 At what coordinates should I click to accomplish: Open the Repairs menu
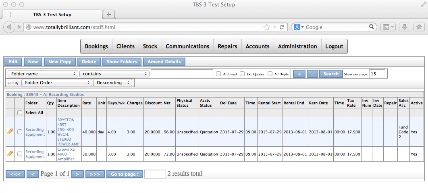227,46
